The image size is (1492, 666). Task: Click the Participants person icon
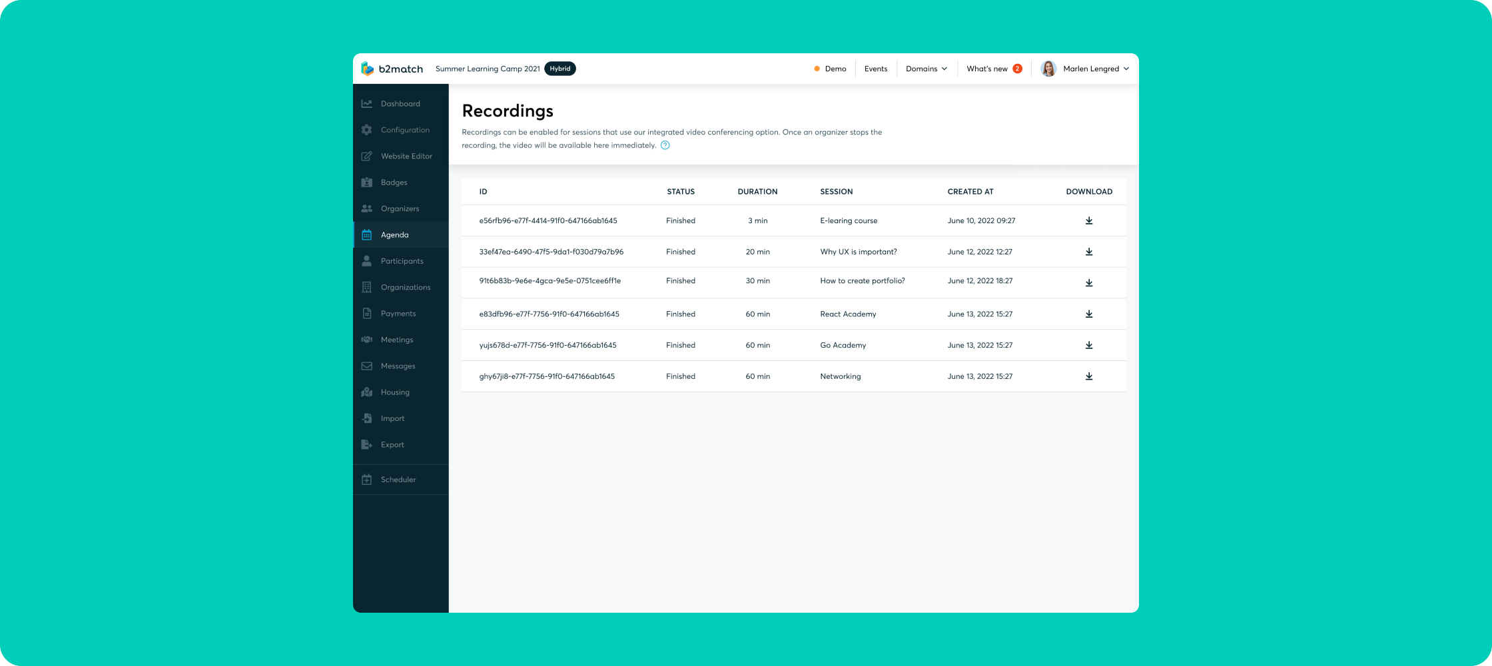point(366,261)
